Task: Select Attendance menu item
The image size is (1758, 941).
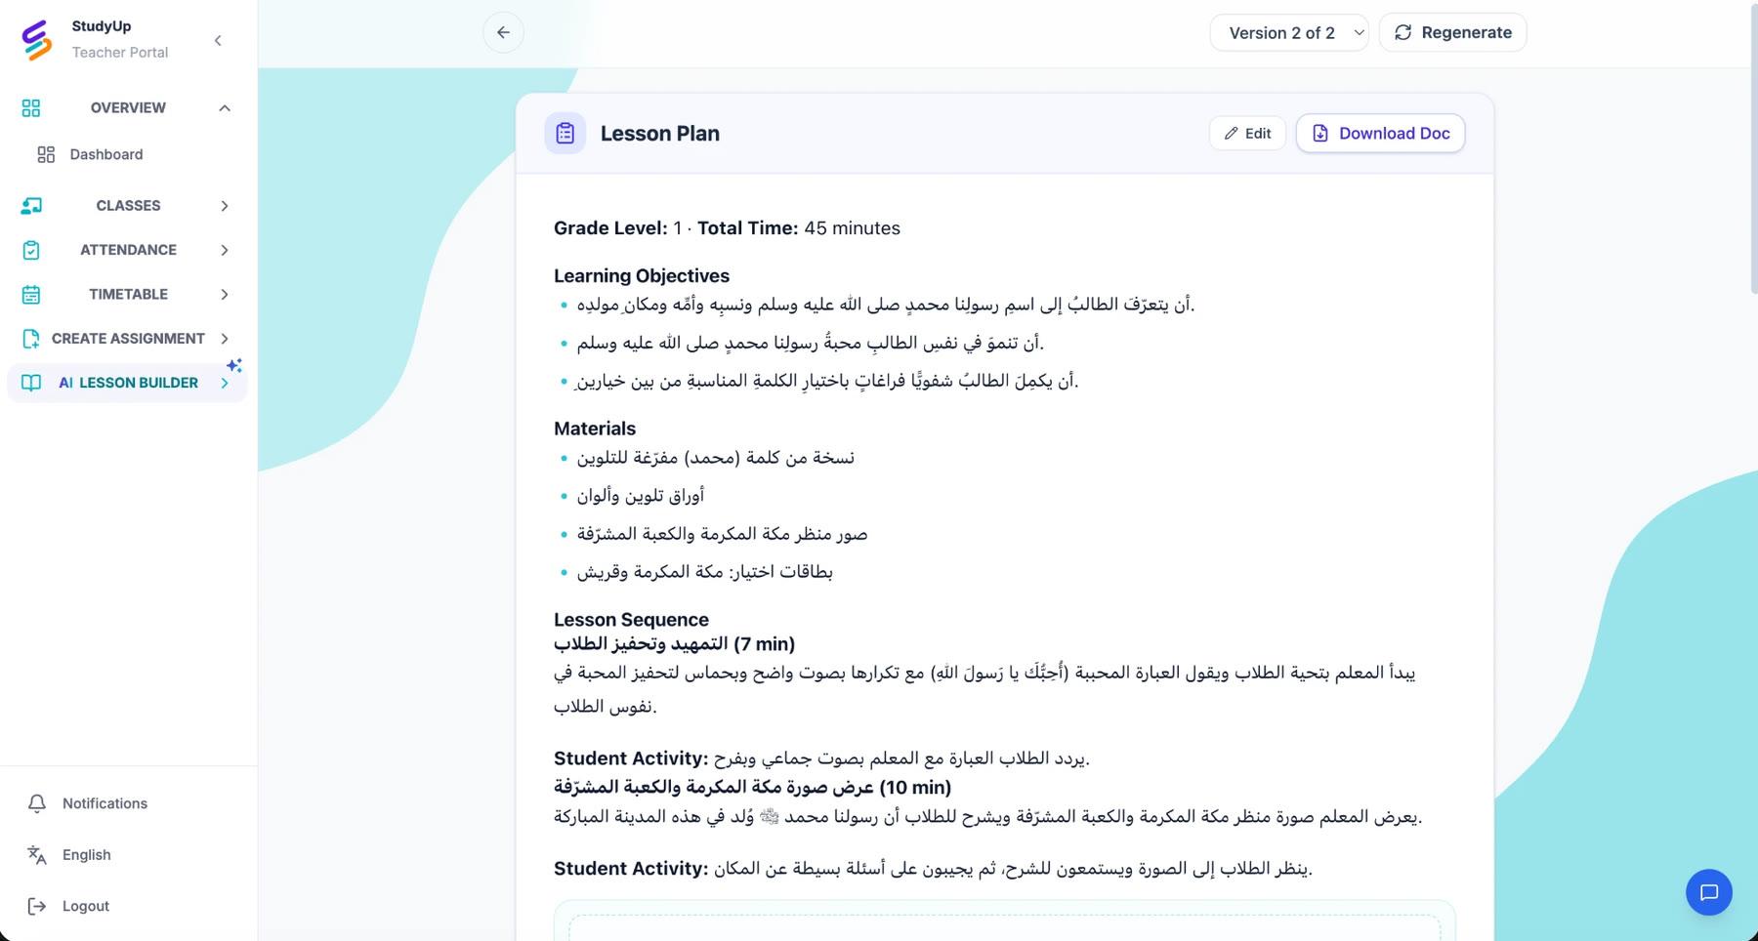Action: point(128,250)
